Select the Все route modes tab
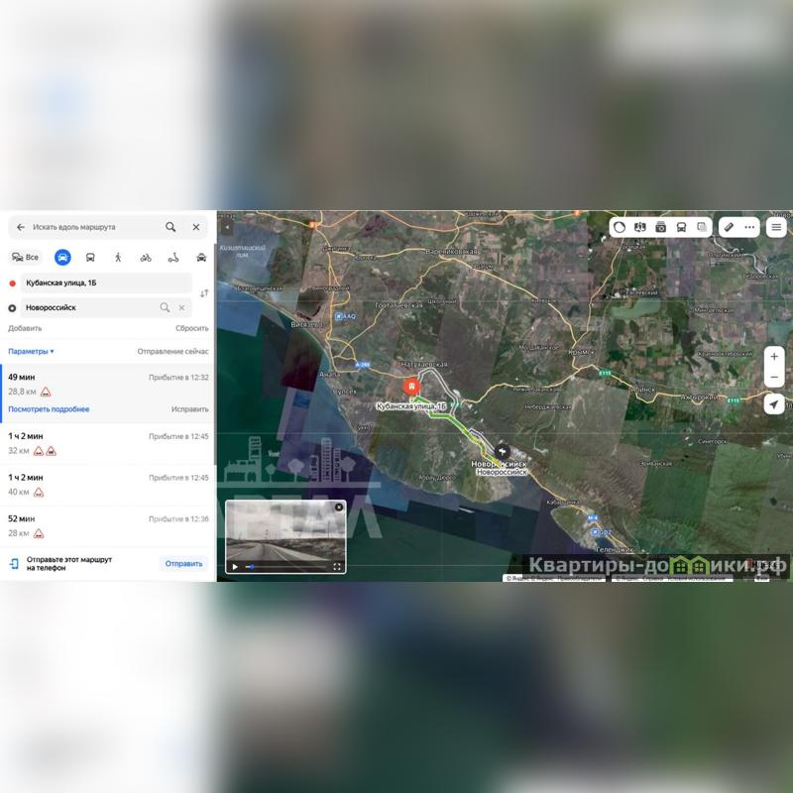 tap(26, 257)
